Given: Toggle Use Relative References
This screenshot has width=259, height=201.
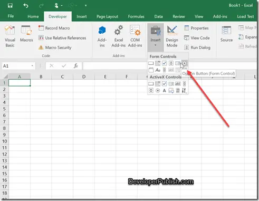Looking at the screenshot, I should tap(62, 38).
